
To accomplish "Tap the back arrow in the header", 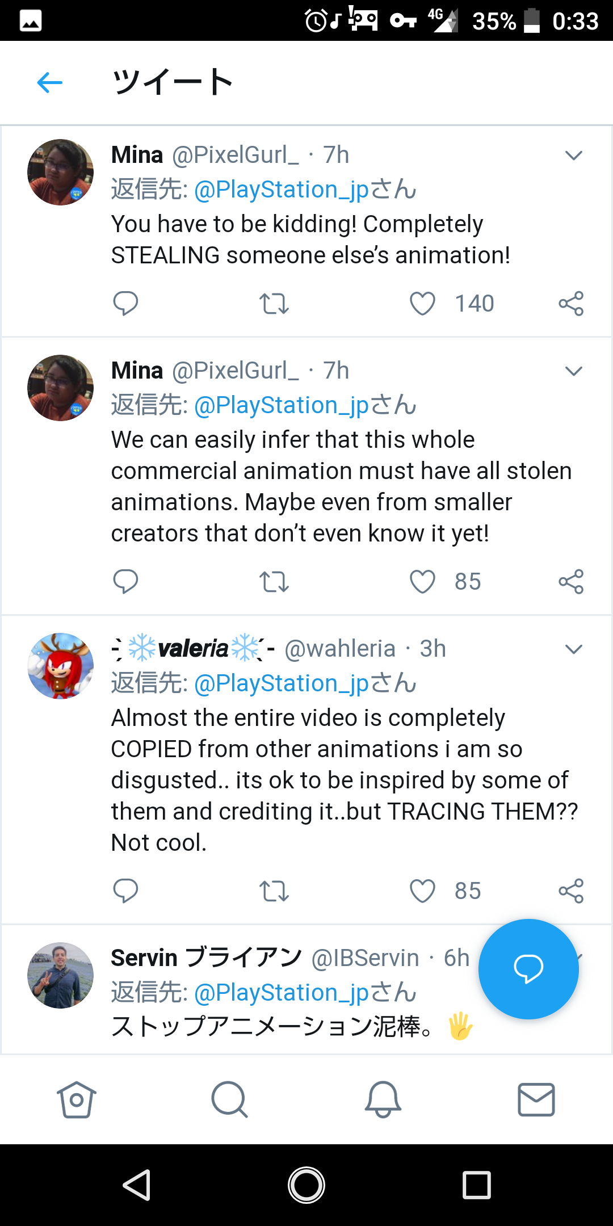I will (x=50, y=83).
